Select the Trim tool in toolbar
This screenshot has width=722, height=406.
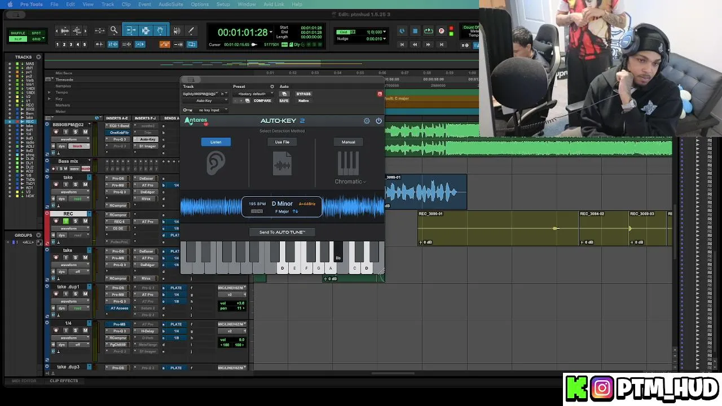[x=131, y=30]
